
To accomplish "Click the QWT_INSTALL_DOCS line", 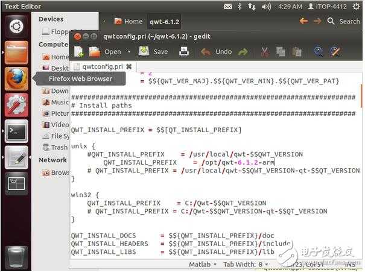I will (173, 235).
